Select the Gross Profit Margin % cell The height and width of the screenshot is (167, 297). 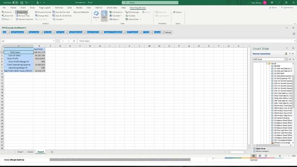click(19, 62)
